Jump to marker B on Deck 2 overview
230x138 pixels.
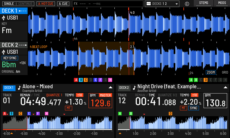(x=131, y=114)
